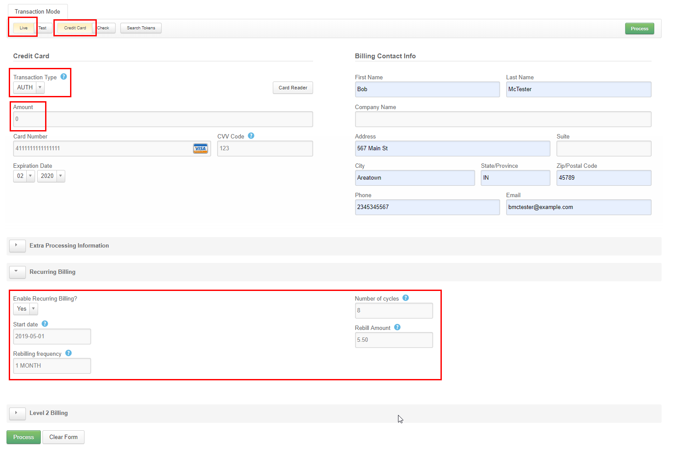
Task: Select the Check payment method
Action: point(104,28)
